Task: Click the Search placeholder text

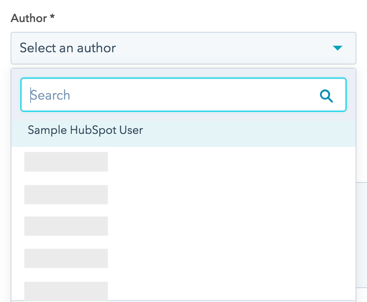Action: tap(50, 95)
